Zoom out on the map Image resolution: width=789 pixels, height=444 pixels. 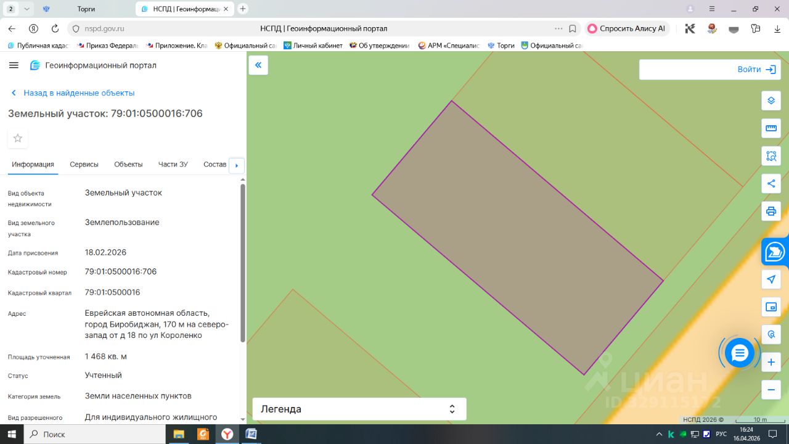(771, 390)
